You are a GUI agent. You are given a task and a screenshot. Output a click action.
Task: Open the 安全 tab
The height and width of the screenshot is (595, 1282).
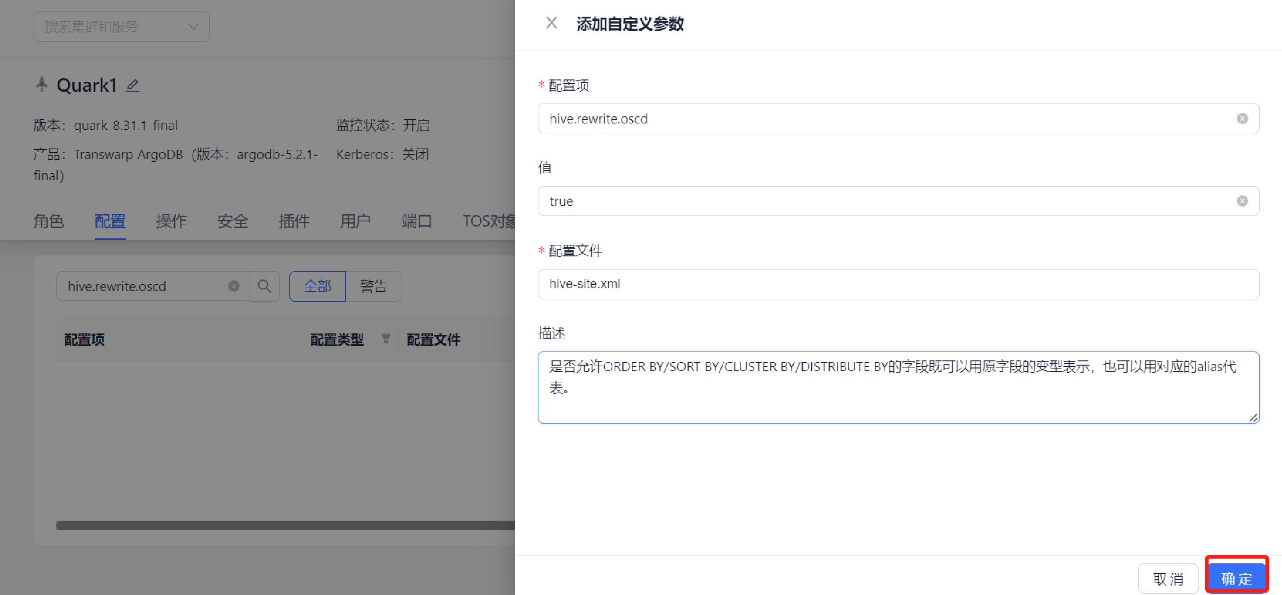tap(233, 221)
